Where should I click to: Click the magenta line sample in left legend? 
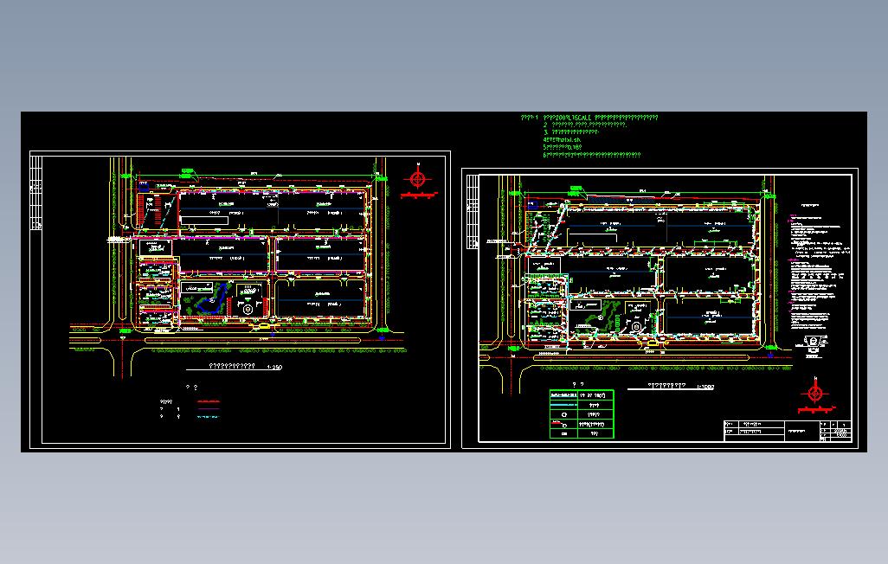[x=209, y=409]
